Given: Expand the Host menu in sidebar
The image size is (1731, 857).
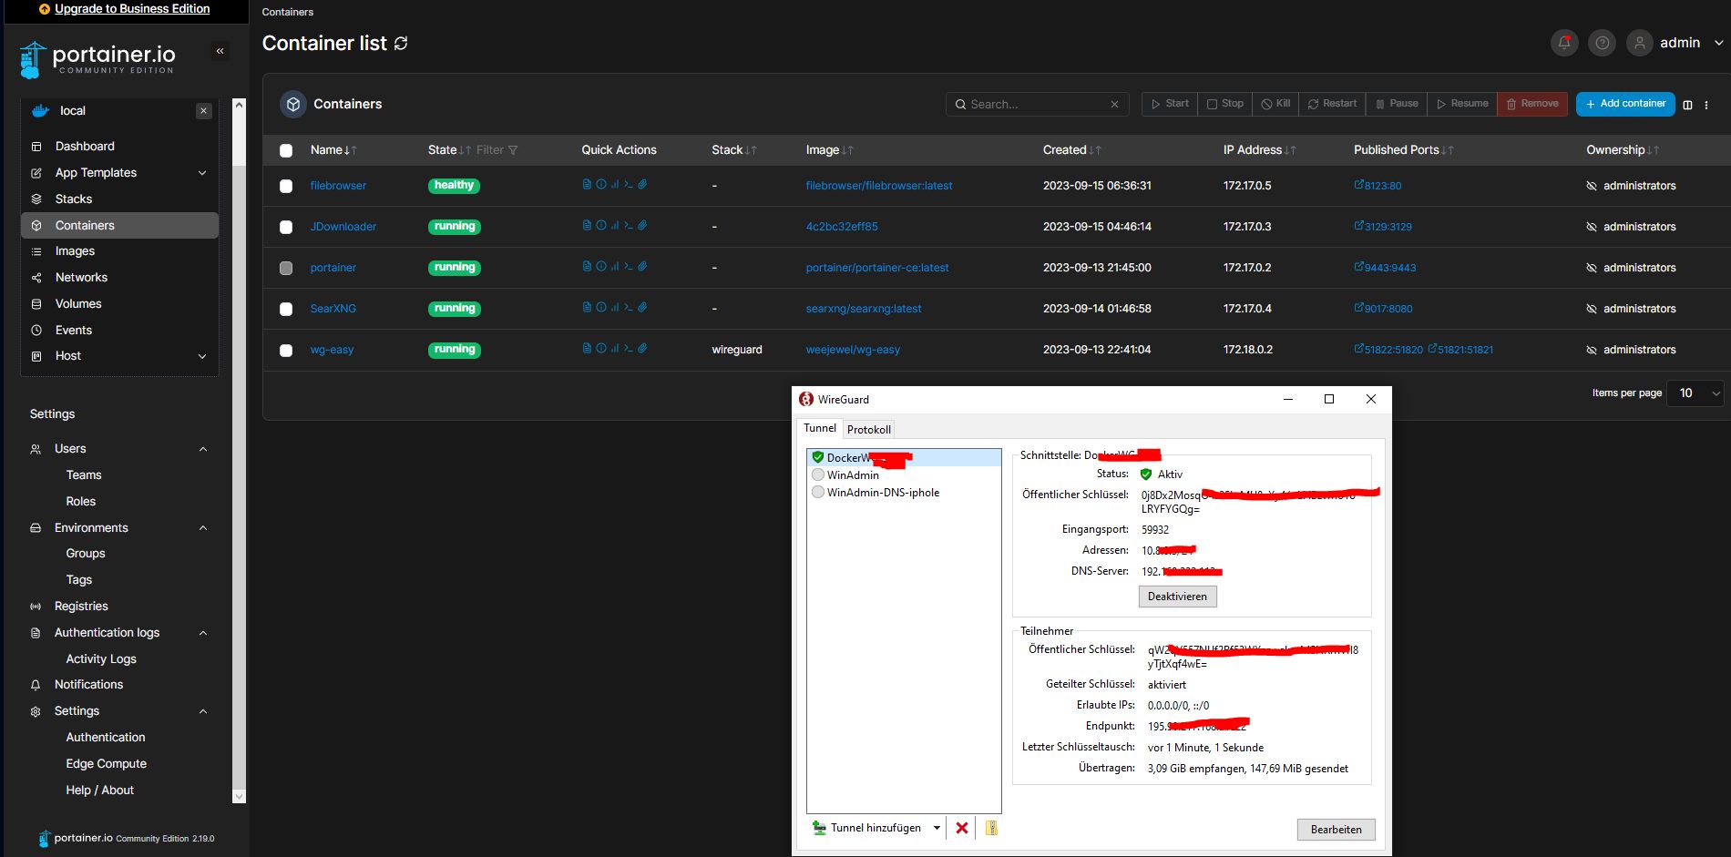Looking at the screenshot, I should point(202,356).
